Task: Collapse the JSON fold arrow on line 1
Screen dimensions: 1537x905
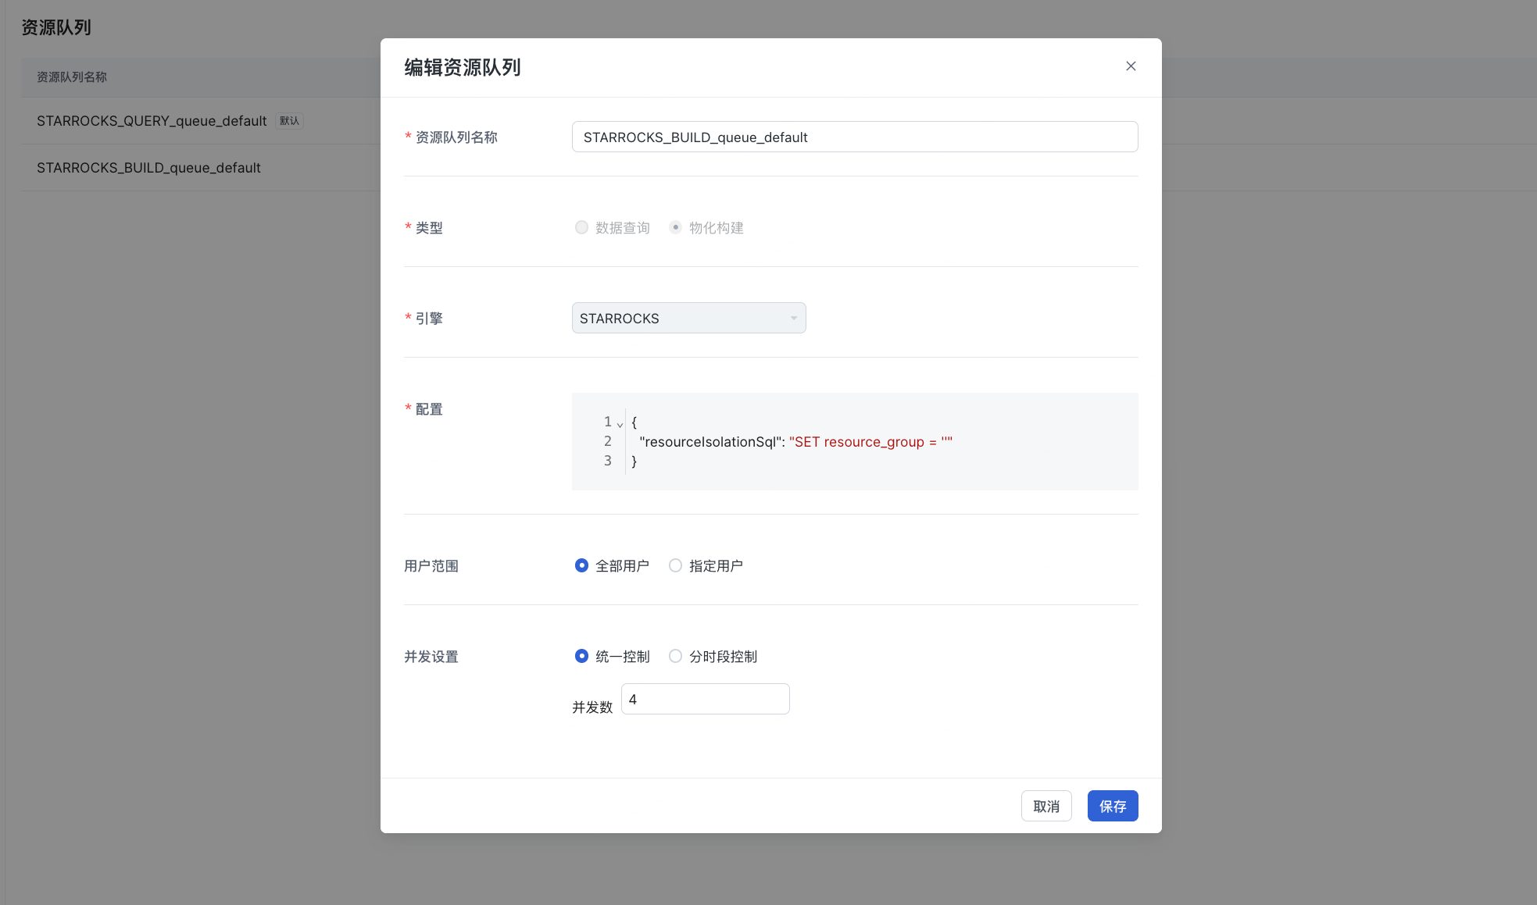Action: [620, 424]
